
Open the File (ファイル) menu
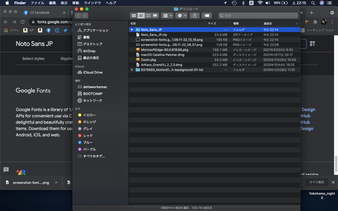point(37,3)
